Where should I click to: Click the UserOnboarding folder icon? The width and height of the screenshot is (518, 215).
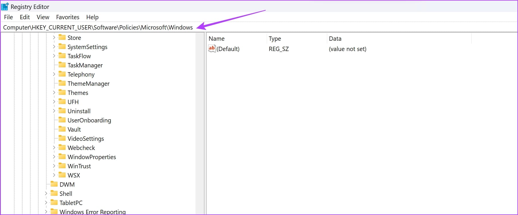pyautogui.click(x=62, y=120)
